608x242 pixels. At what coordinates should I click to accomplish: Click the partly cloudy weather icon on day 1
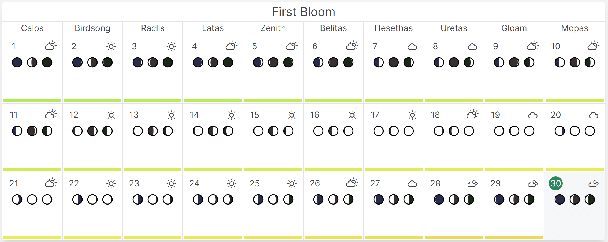(51, 46)
